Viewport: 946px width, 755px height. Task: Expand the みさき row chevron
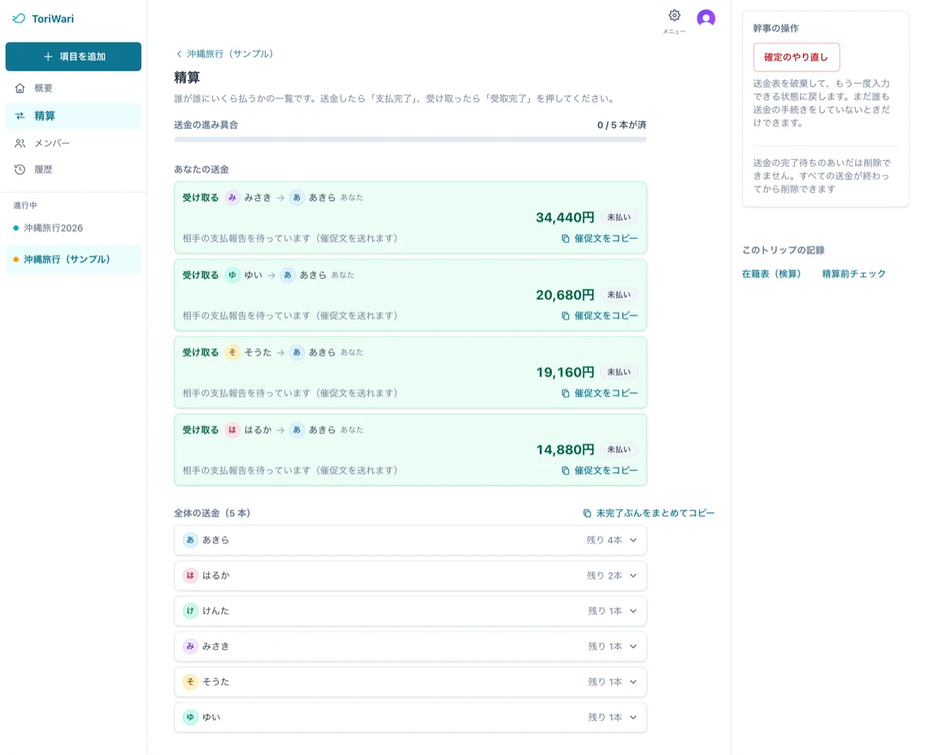[633, 646]
